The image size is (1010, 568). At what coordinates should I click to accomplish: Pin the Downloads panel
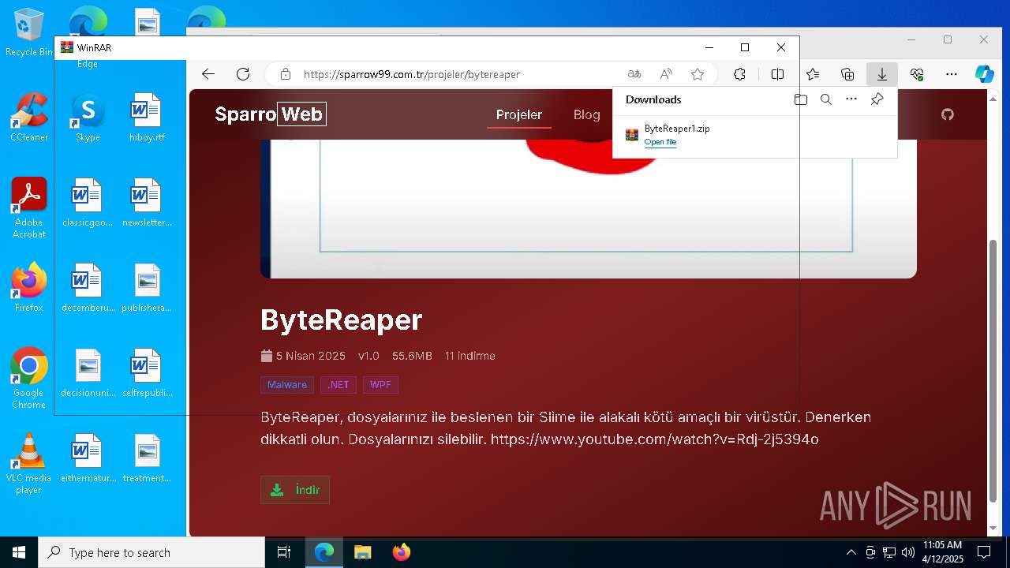tap(877, 99)
